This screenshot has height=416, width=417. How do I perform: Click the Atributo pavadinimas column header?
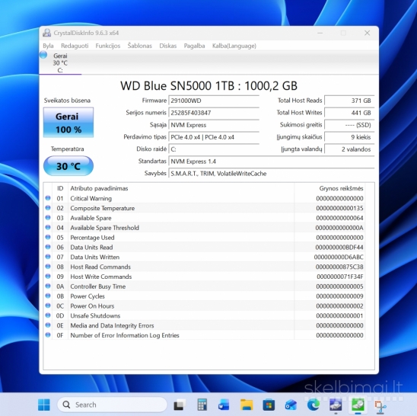click(181, 188)
